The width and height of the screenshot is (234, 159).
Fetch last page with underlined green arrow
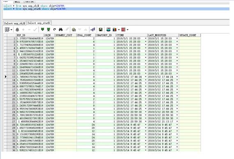tap(49, 30)
